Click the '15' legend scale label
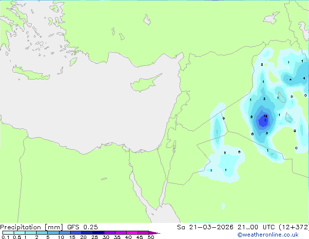309x239 pixels. tap(72, 237)
